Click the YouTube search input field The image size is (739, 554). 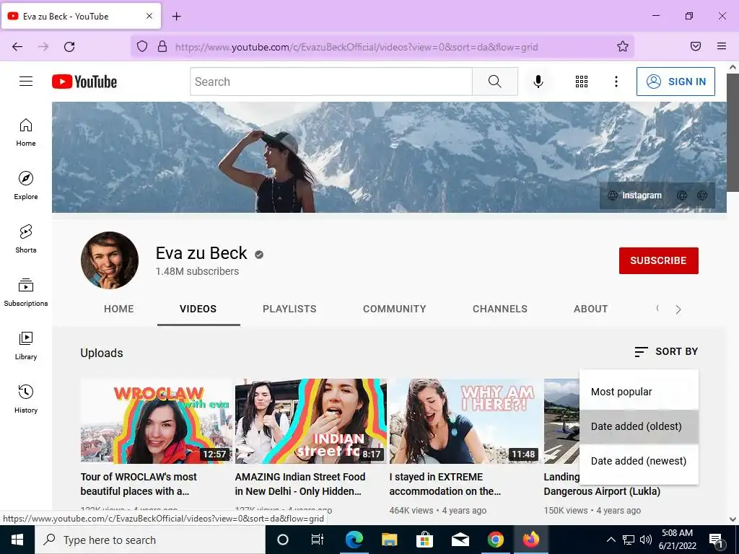click(x=331, y=82)
